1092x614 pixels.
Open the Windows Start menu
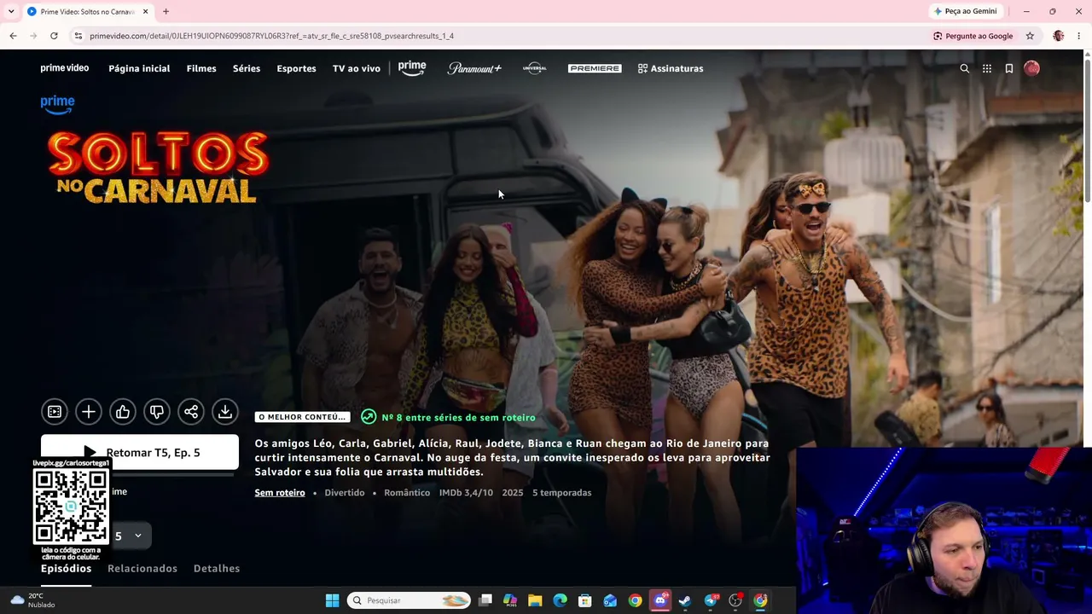click(x=333, y=600)
